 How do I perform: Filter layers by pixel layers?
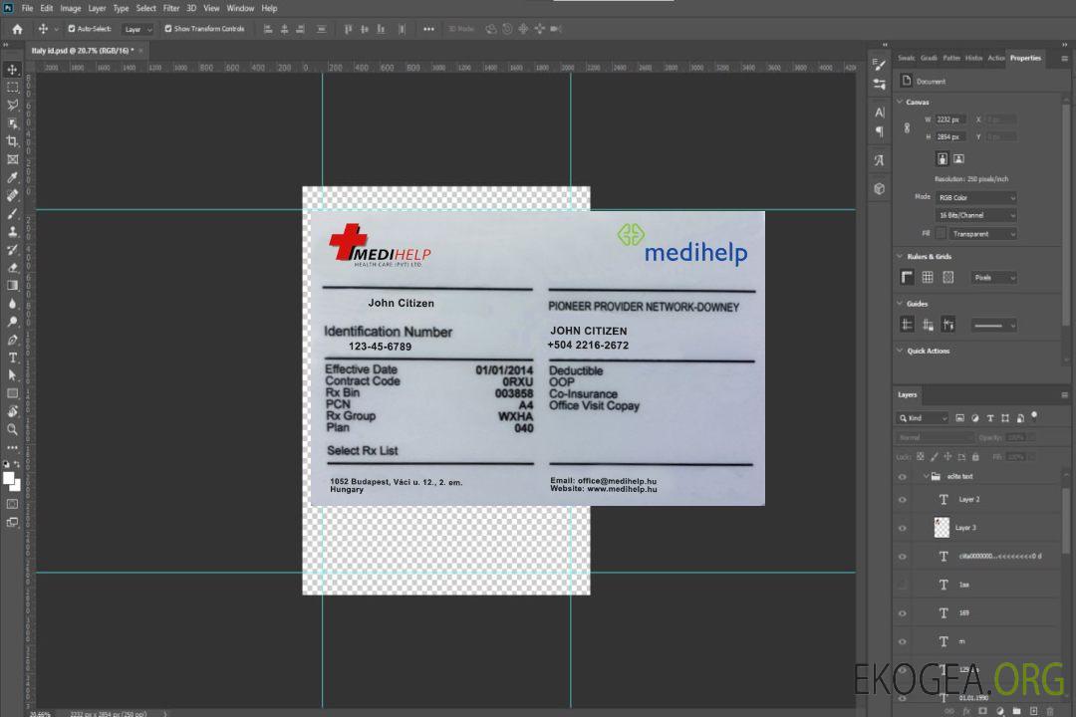[x=959, y=418]
